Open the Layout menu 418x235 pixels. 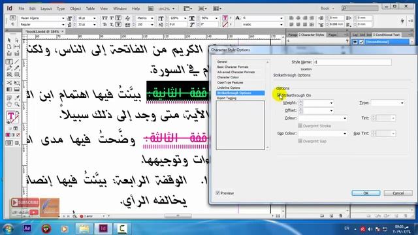(46, 8)
